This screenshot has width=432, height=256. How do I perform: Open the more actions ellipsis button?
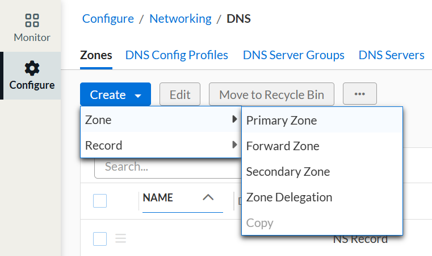click(x=359, y=94)
